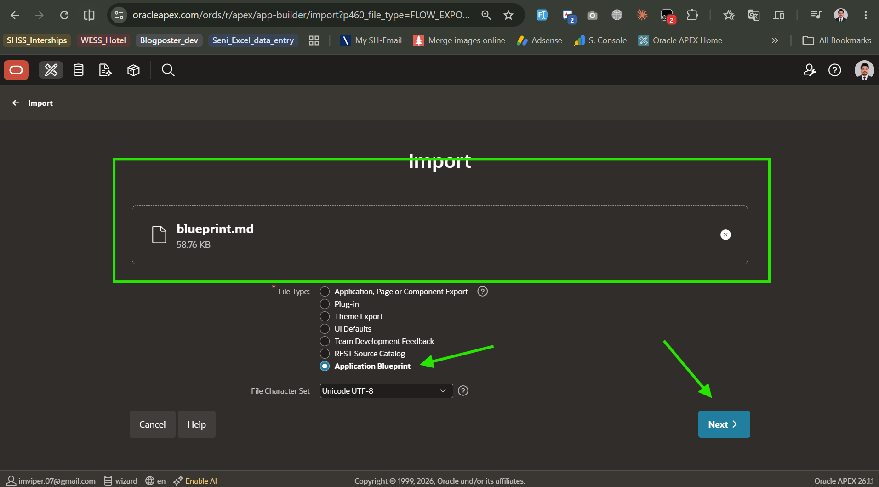879x487 pixels.
Task: Open the orange starburst extension
Action: [x=642, y=15]
